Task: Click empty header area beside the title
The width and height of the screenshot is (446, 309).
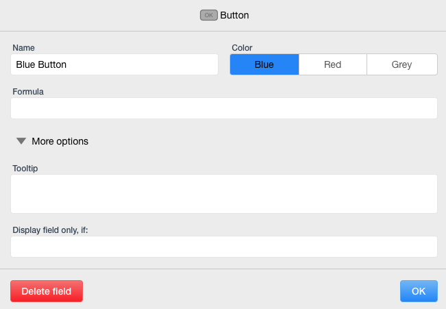Action: pyautogui.click(x=341, y=15)
